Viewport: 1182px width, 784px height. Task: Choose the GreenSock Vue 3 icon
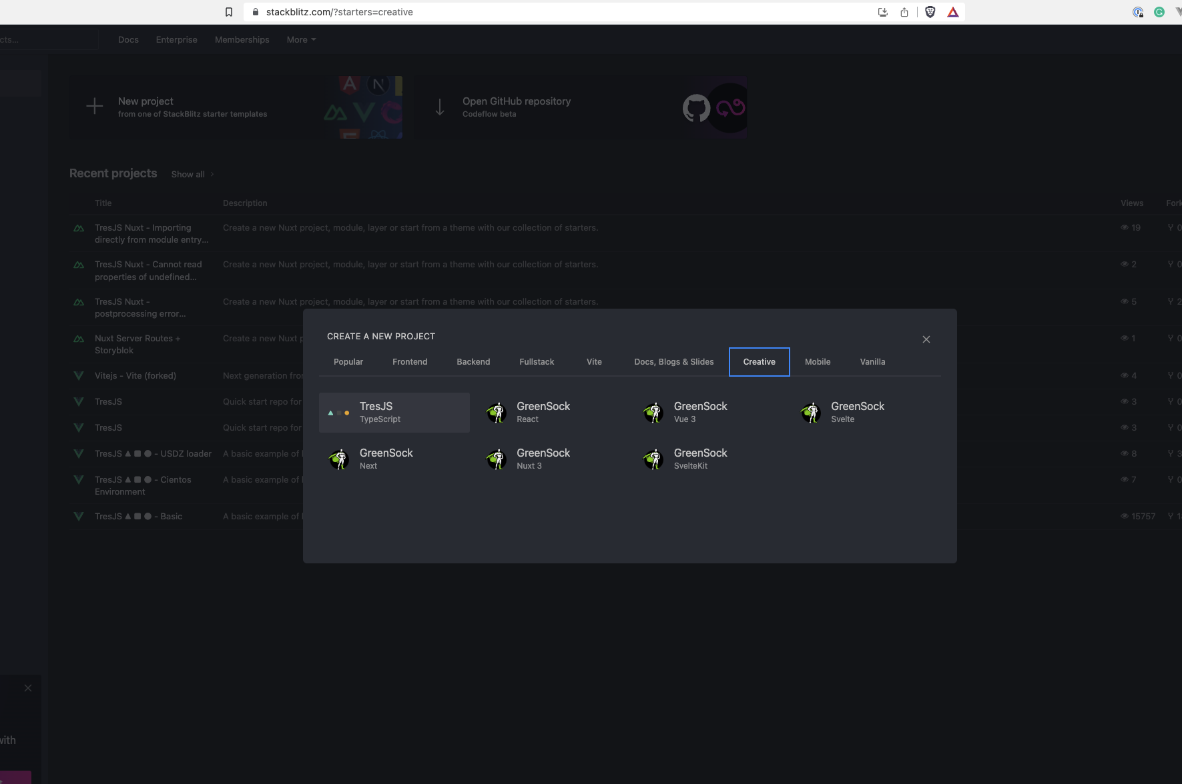(x=653, y=413)
